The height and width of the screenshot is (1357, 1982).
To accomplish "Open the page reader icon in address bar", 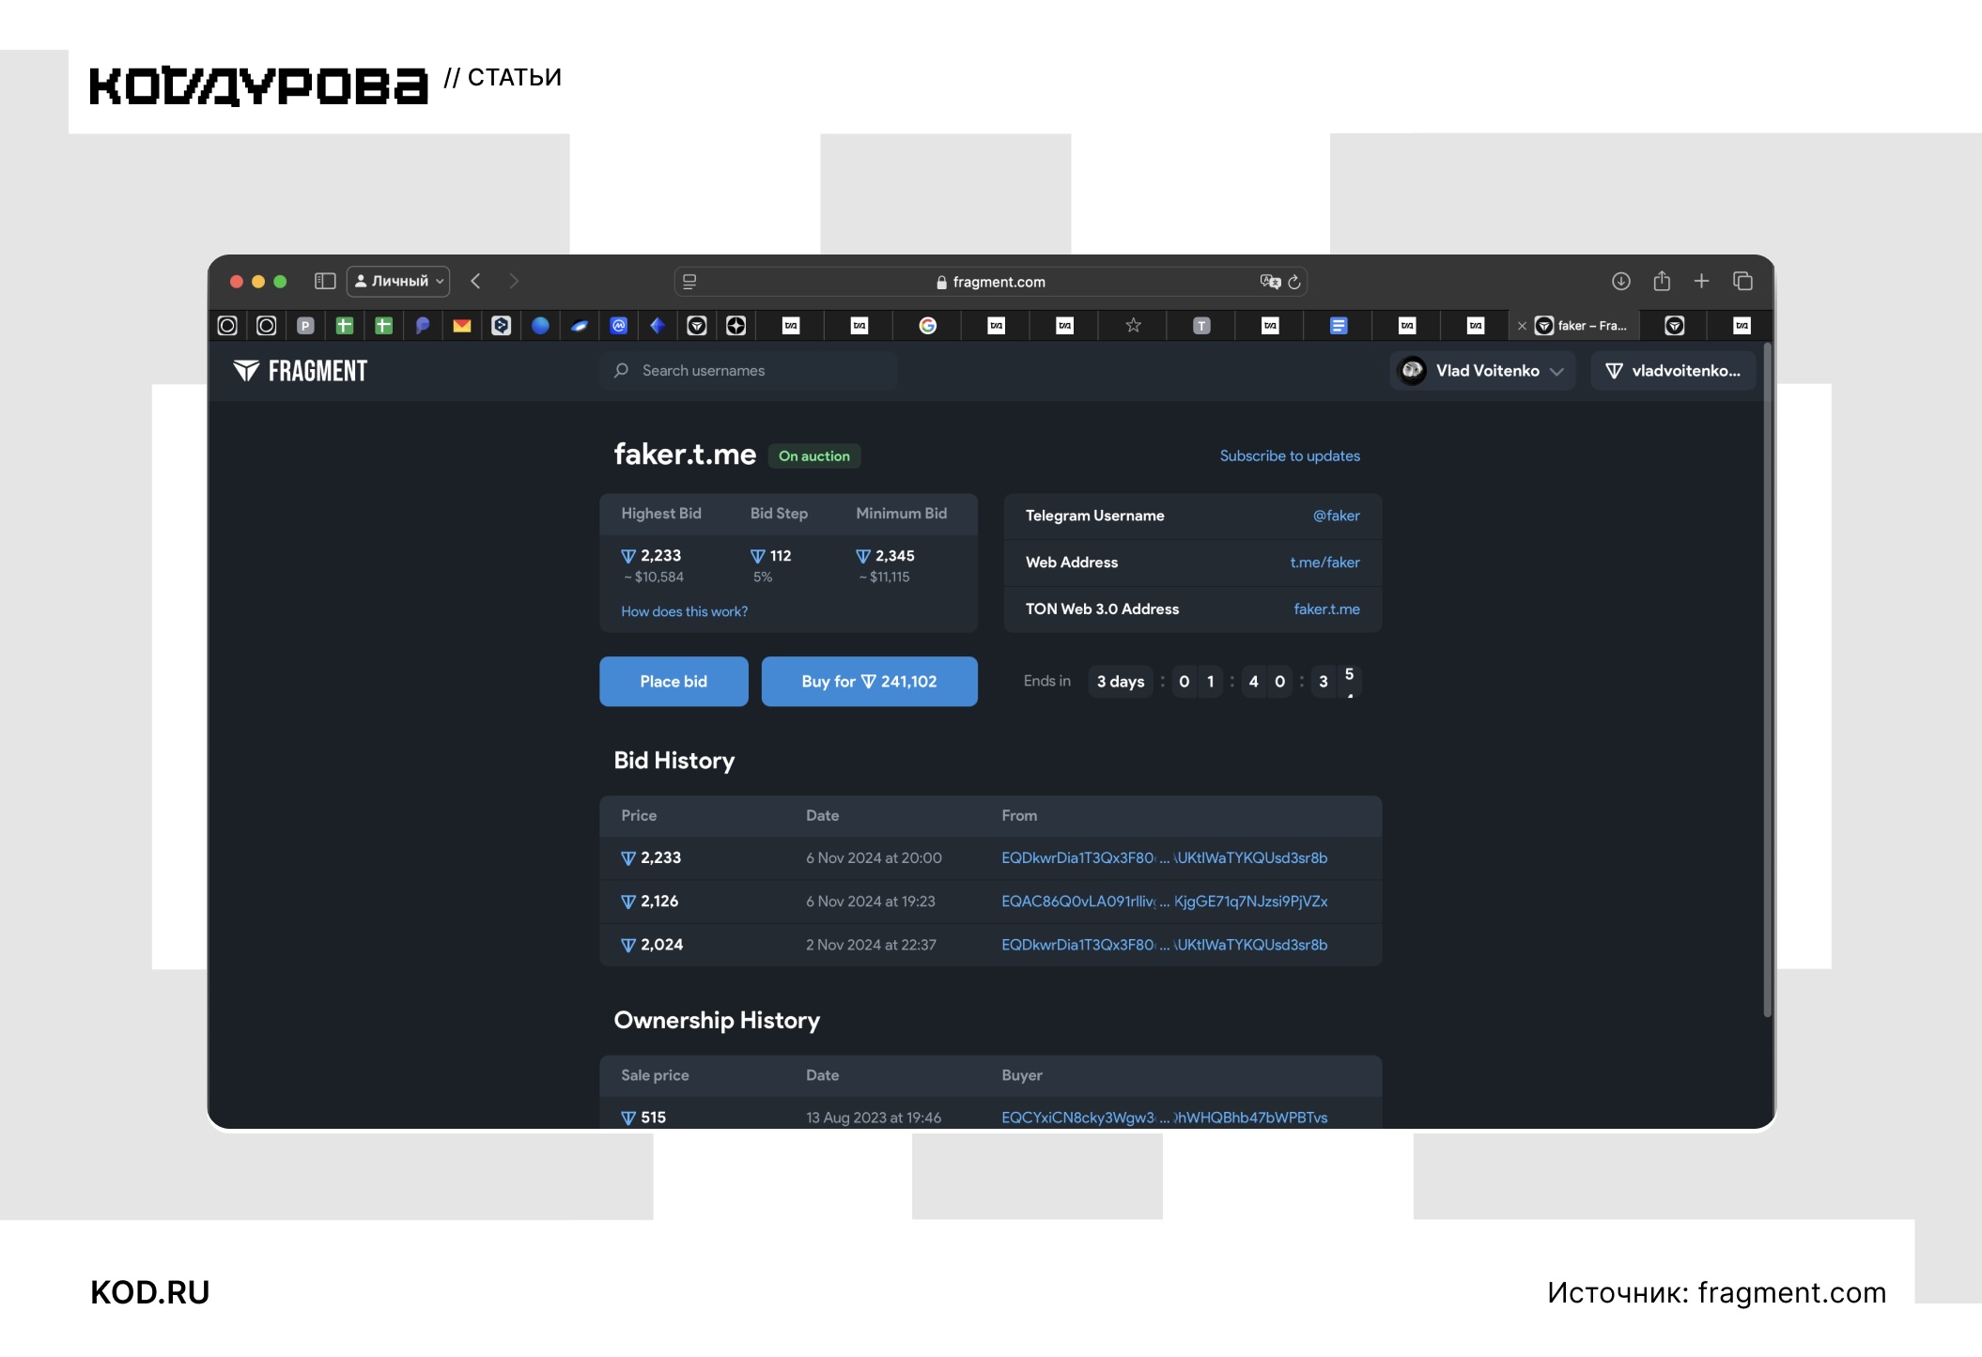I will point(689,282).
